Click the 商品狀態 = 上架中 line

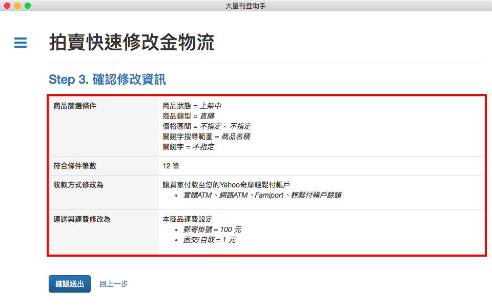tap(192, 106)
